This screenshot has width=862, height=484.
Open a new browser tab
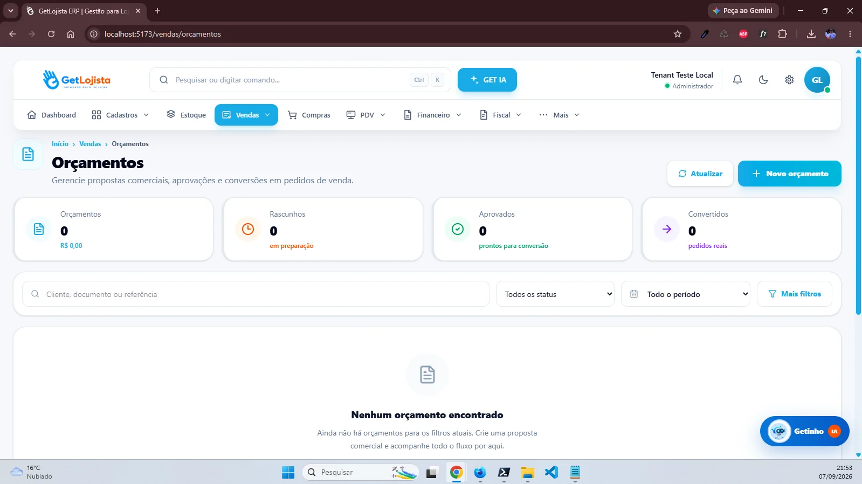tap(157, 11)
